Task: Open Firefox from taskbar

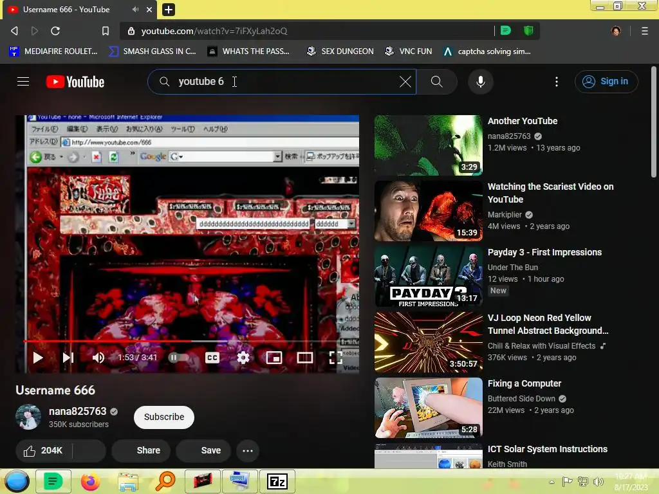Action: (90, 481)
